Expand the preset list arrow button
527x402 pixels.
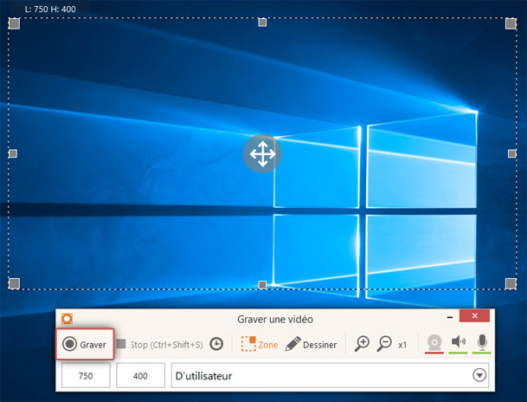(x=479, y=375)
